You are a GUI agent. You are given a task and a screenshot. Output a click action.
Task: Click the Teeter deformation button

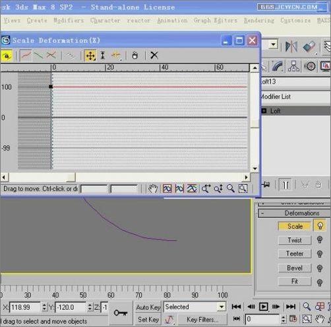[295, 254]
